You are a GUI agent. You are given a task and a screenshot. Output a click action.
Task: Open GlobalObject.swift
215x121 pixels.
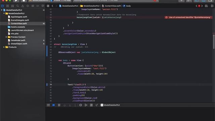pyautogui.click(x=19, y=44)
